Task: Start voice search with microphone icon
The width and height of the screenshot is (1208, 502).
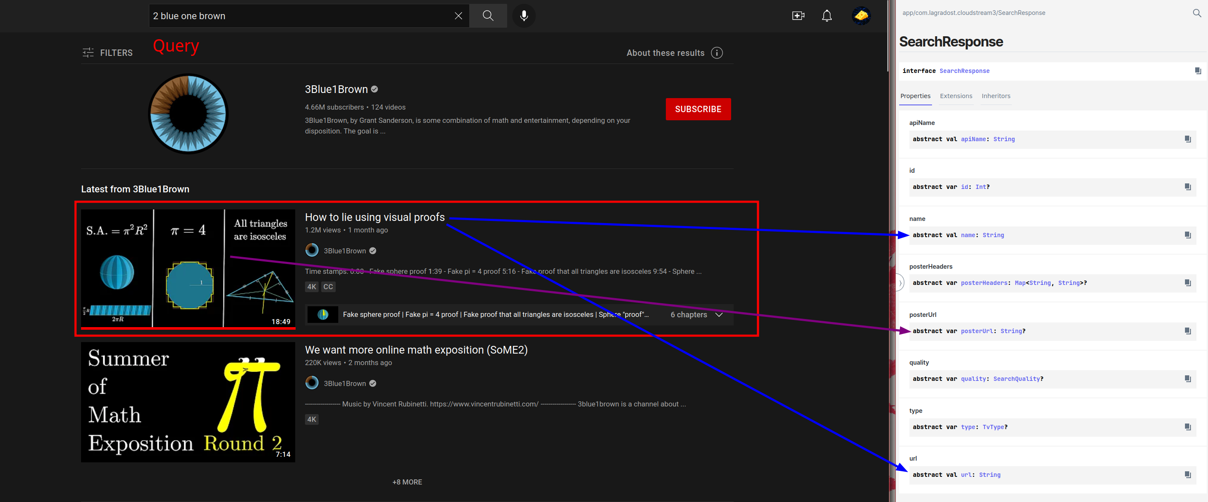Action: click(x=524, y=16)
